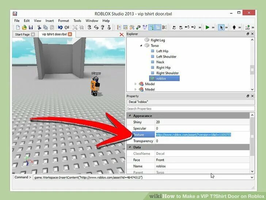Select Right Shoulder in the Explorer
Screen dimensions: 266x200
167,73
